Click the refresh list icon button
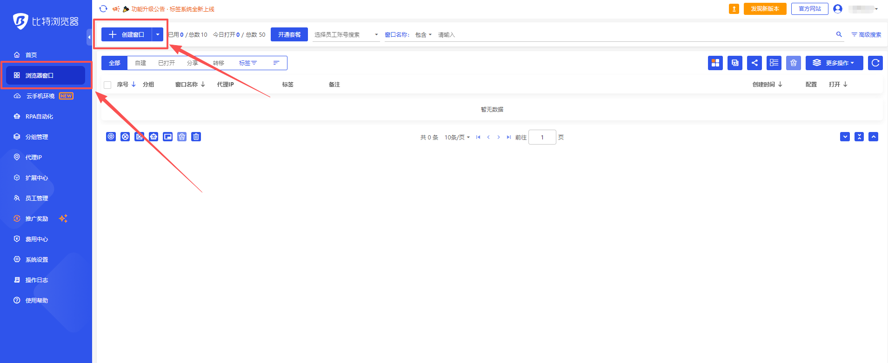 tap(875, 63)
